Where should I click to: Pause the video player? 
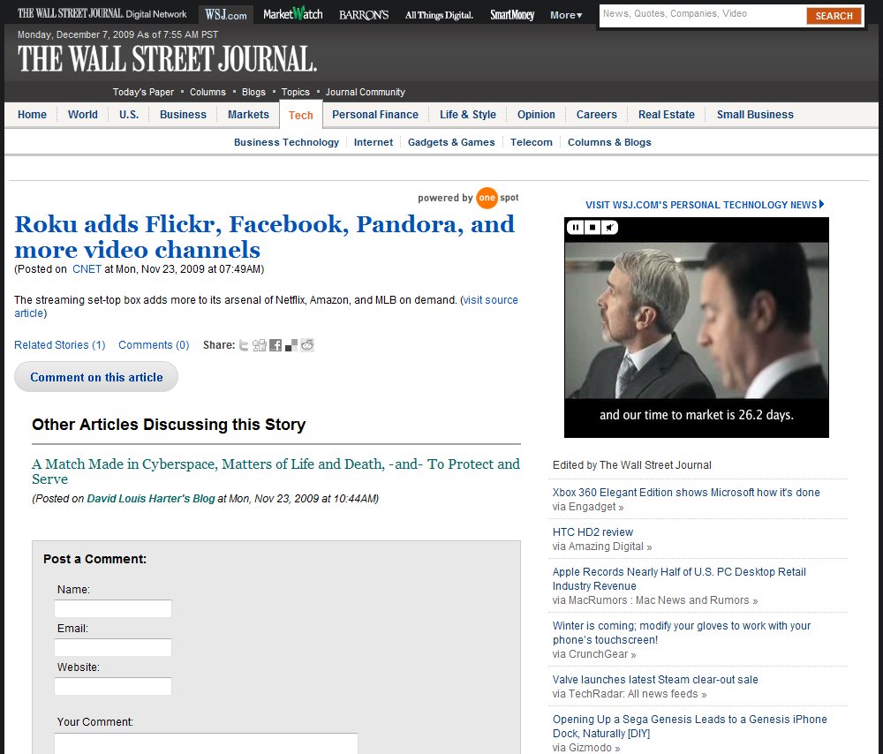(576, 228)
